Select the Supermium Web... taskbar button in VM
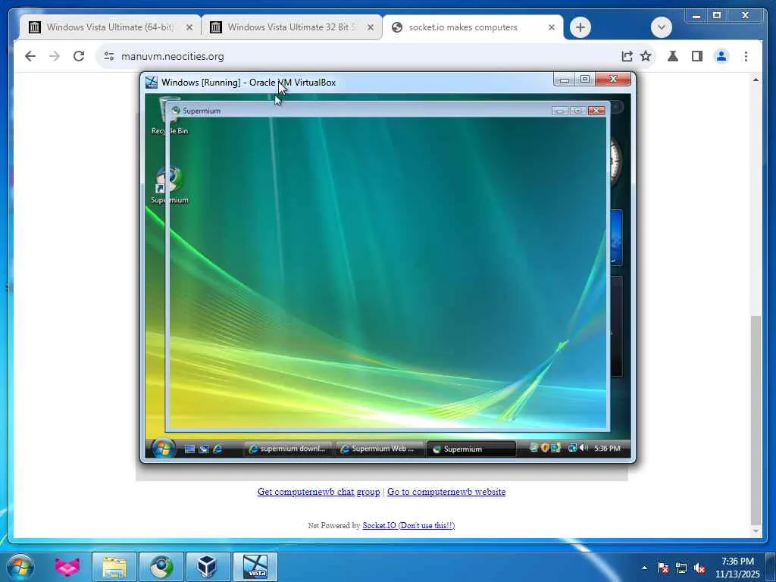The height and width of the screenshot is (582, 776). click(379, 449)
